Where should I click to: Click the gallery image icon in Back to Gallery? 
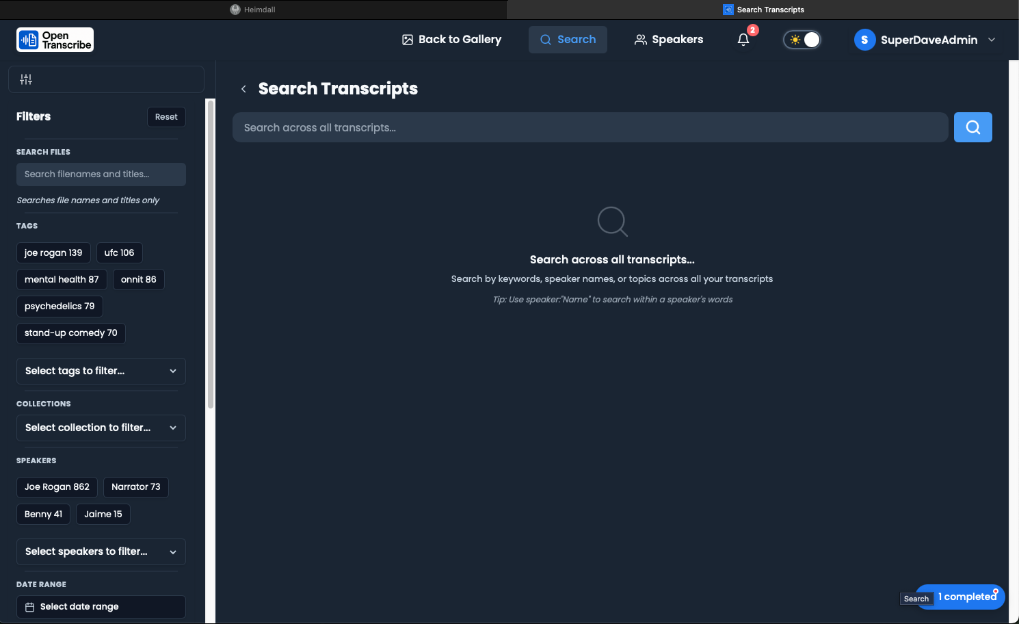point(408,40)
